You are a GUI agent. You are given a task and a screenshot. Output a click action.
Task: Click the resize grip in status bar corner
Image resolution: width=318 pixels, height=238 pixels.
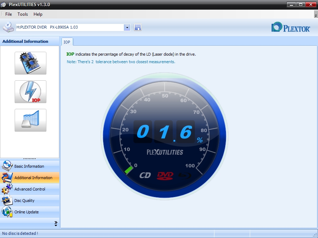316,235
